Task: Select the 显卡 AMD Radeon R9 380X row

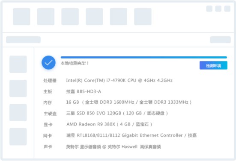Action: click(98, 124)
